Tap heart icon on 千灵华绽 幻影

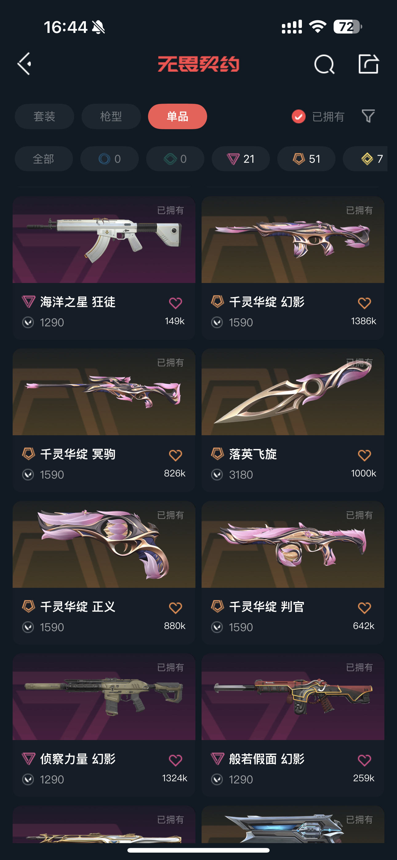coord(364,303)
